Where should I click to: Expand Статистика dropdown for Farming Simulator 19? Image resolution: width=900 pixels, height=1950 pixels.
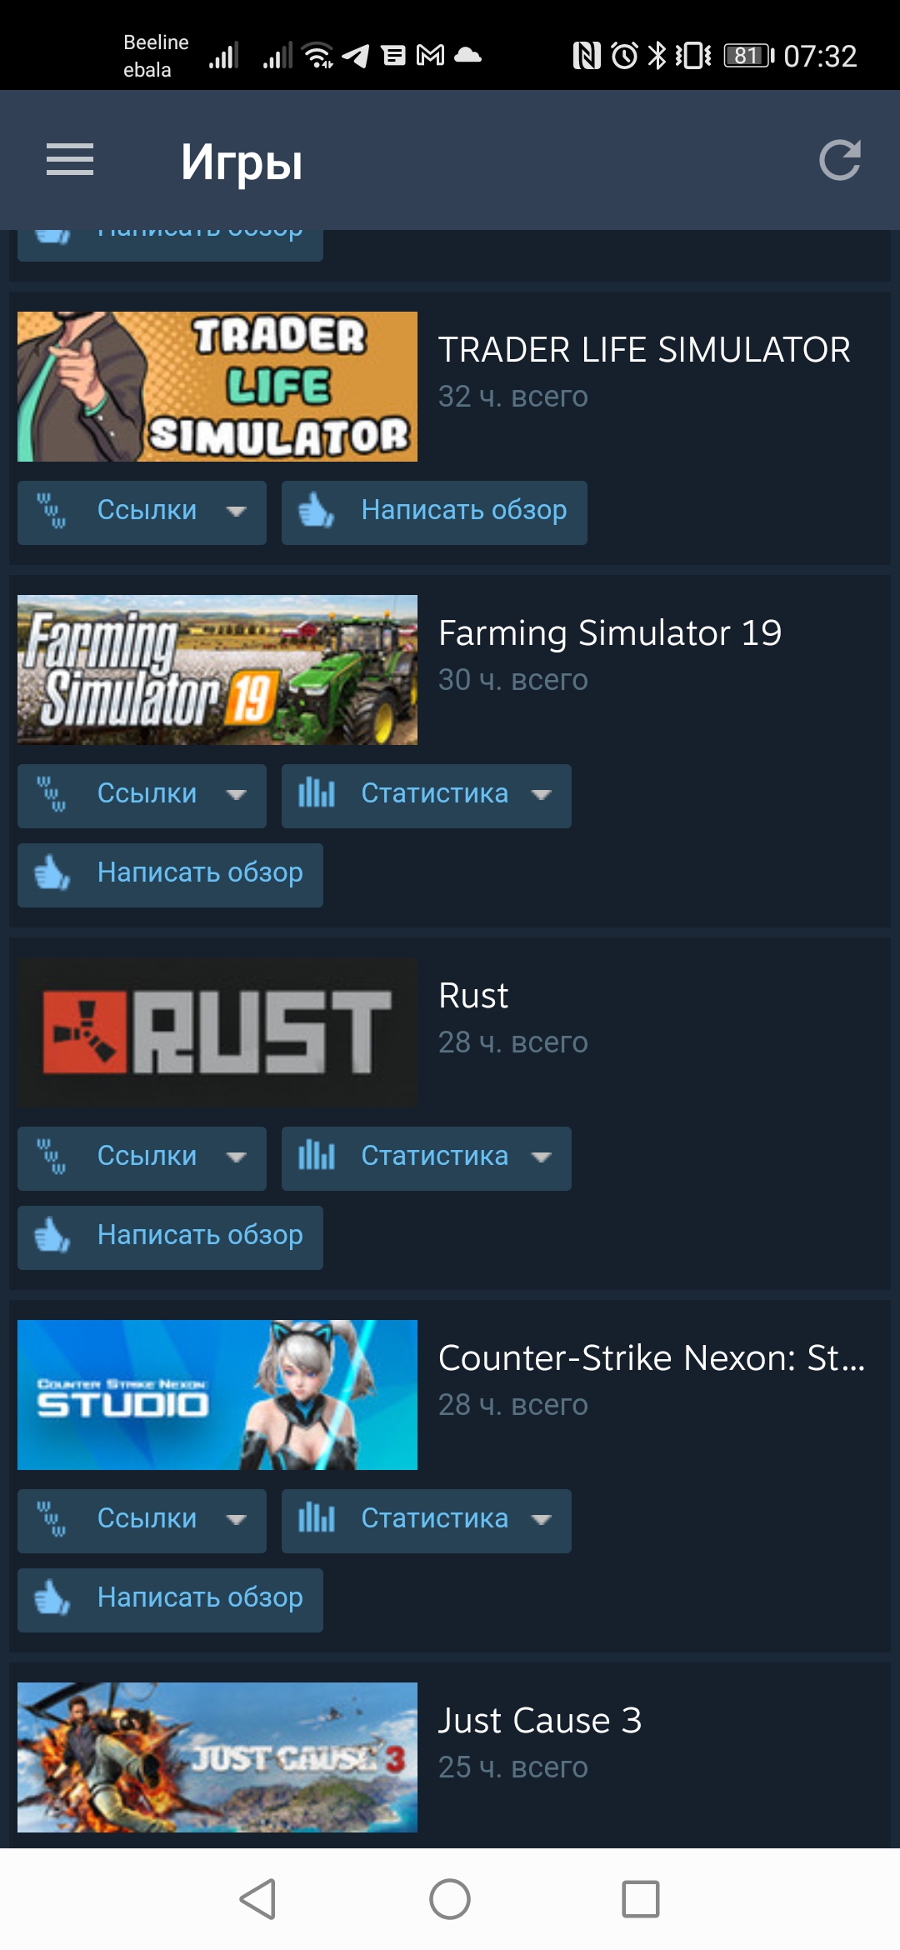pyautogui.click(x=427, y=796)
